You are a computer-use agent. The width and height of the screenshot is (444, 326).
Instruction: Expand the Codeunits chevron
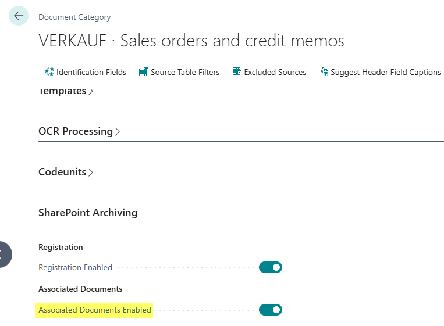(x=91, y=173)
